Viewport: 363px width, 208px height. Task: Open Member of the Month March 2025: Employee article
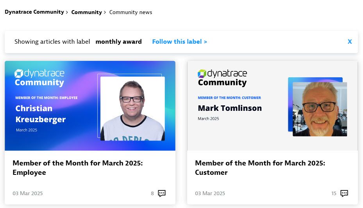[x=77, y=168]
